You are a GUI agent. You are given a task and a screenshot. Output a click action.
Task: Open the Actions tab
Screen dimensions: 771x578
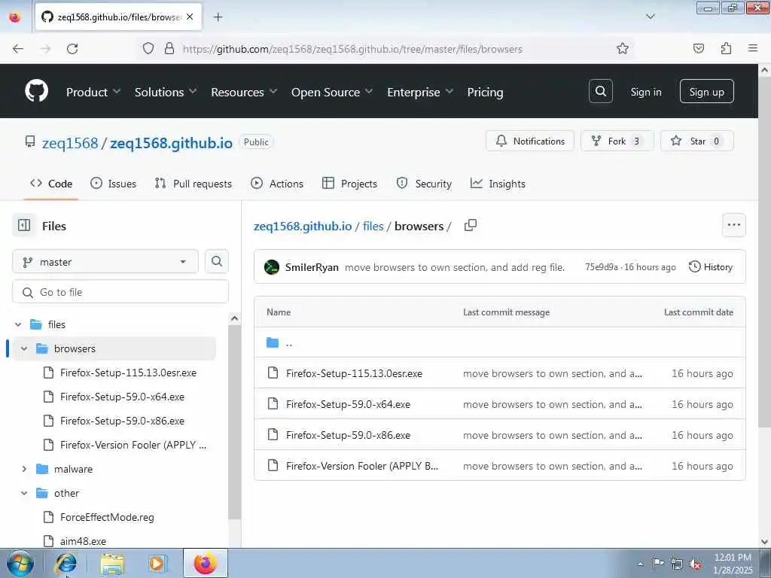[x=277, y=184]
